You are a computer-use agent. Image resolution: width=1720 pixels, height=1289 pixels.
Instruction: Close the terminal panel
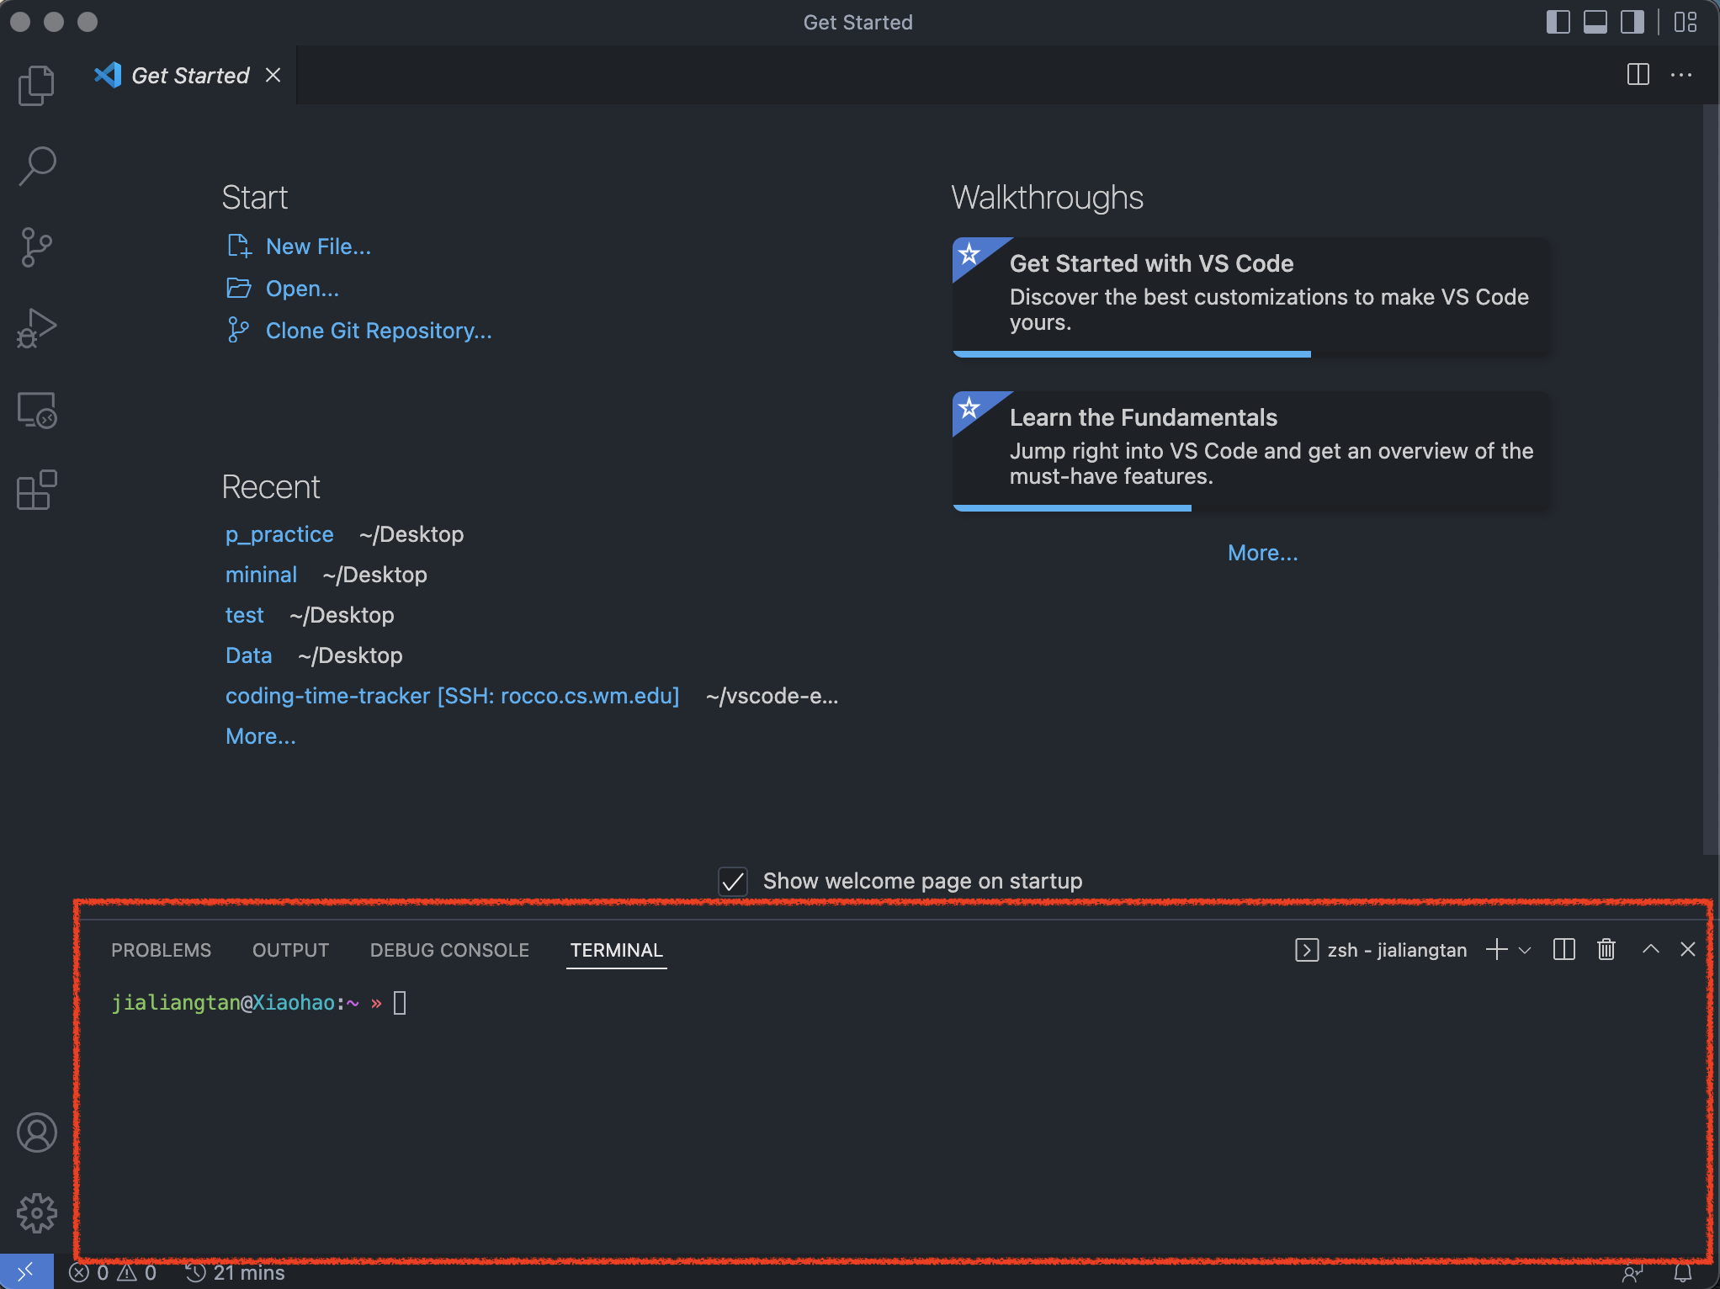point(1688,949)
